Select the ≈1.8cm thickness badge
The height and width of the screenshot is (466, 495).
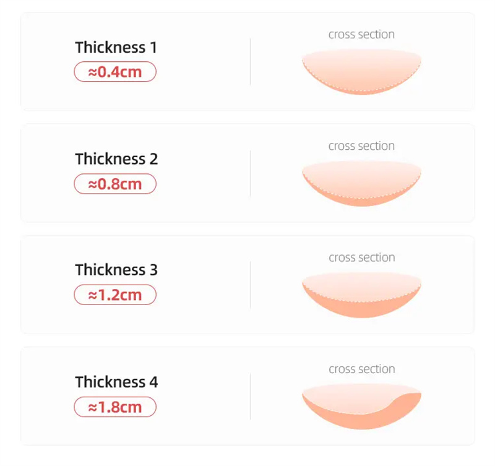[x=115, y=407]
